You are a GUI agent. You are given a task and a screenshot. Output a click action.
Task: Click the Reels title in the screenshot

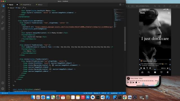143,13
